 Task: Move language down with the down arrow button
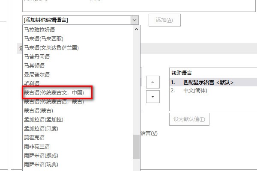(x=153, y=97)
